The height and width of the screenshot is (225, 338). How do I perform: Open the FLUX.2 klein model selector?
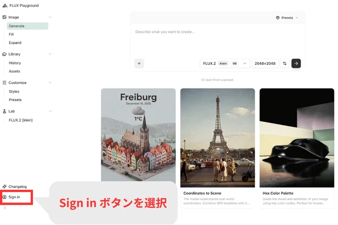[225, 64]
